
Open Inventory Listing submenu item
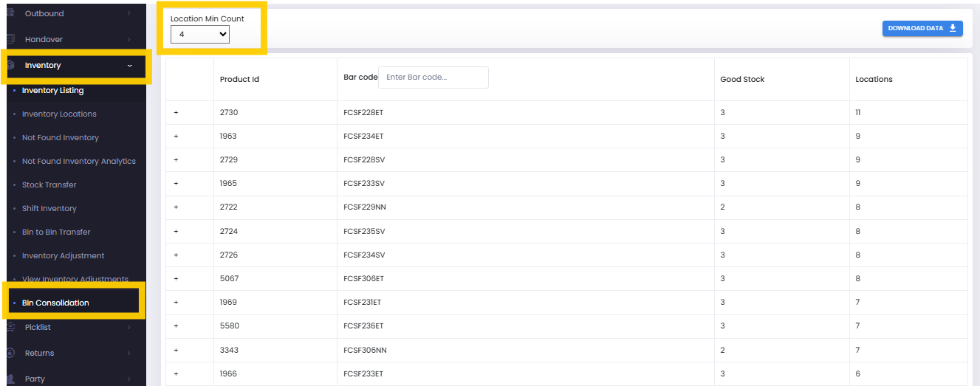pyautogui.click(x=52, y=90)
